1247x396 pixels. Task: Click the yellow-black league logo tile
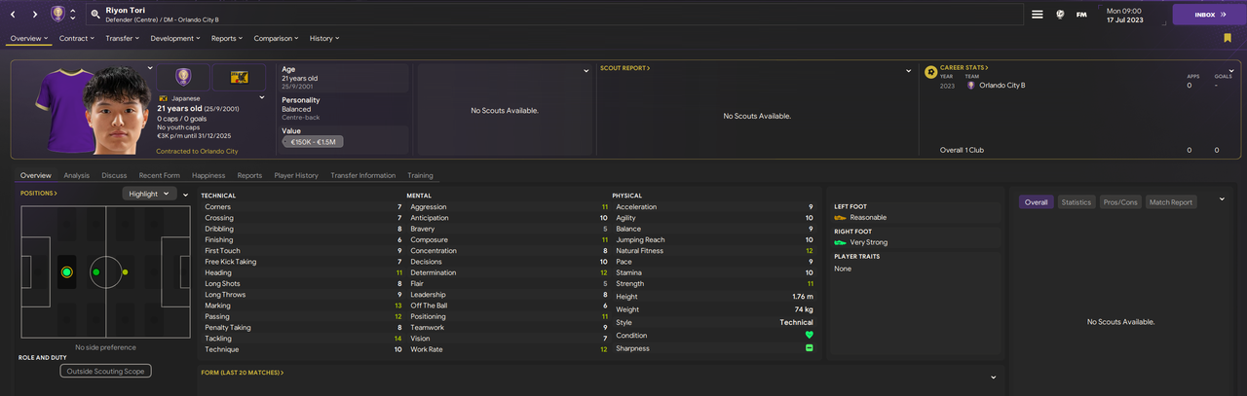point(239,77)
